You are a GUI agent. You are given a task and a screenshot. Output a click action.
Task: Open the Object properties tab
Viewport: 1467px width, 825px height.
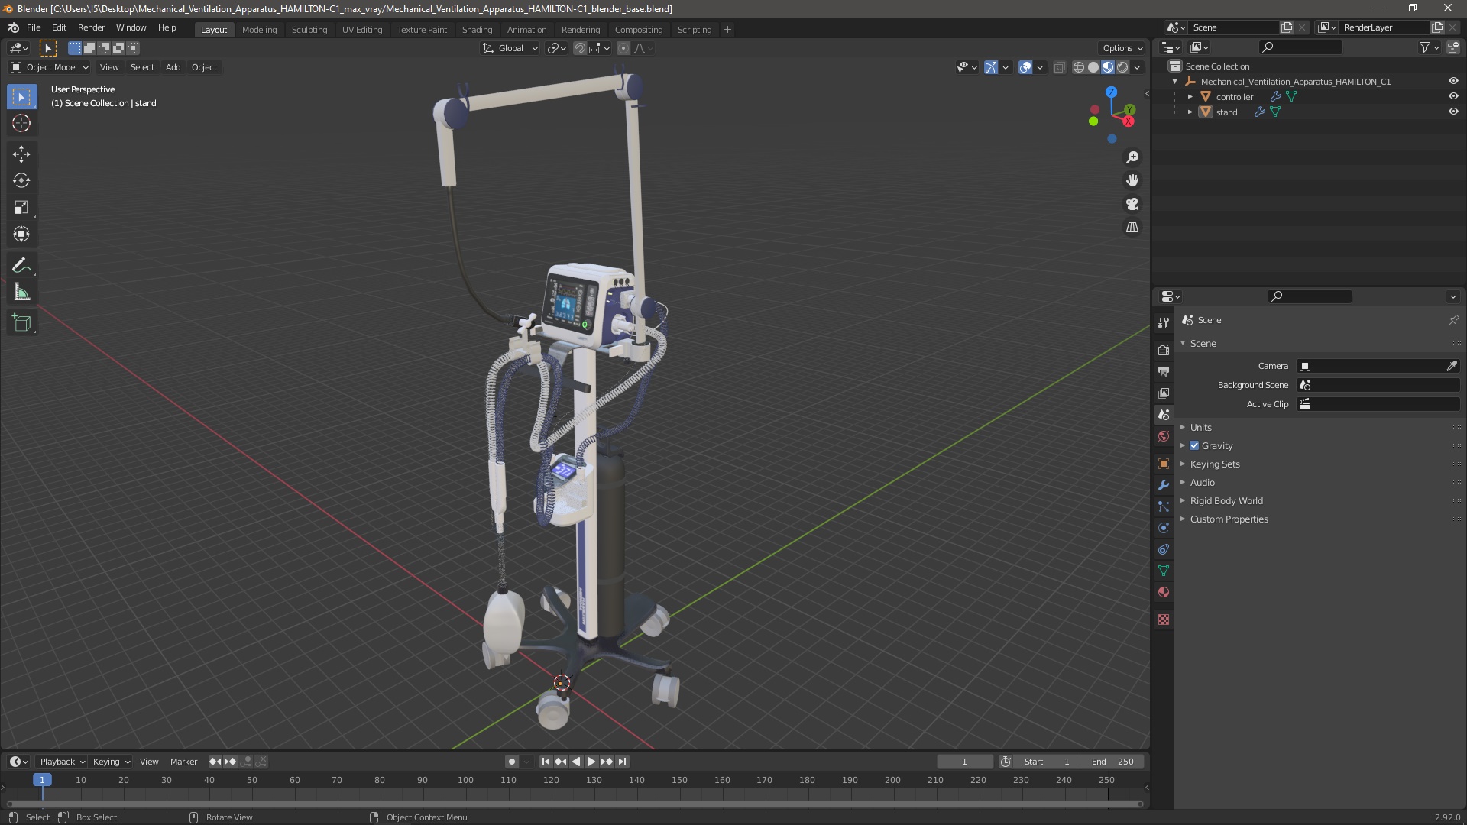[1164, 464]
